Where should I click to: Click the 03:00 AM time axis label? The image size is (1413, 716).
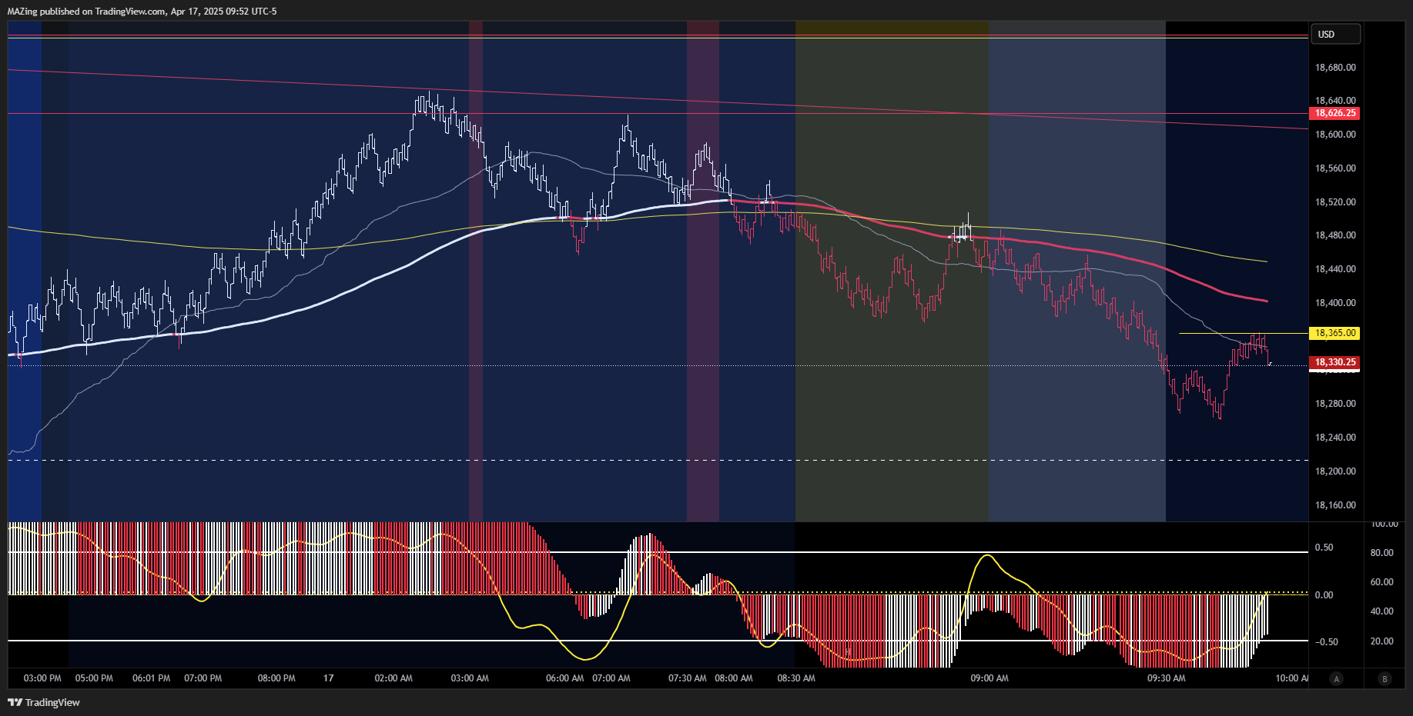tap(470, 678)
